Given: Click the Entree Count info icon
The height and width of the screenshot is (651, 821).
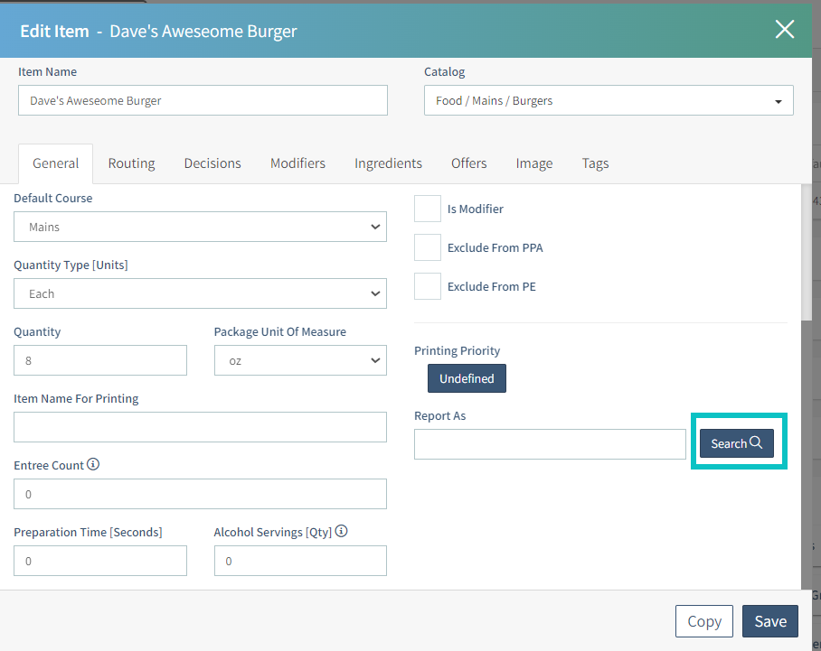Looking at the screenshot, I should tap(93, 464).
